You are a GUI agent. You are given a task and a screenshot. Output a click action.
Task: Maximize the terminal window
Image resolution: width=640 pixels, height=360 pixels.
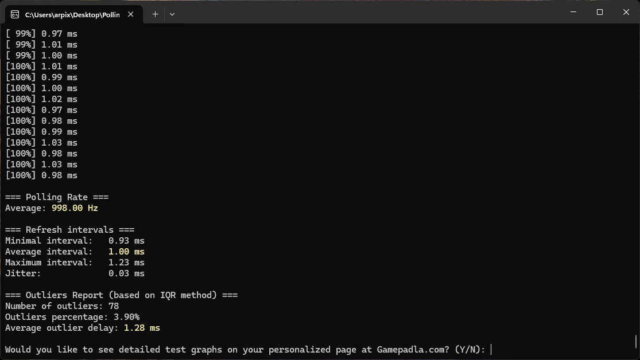[599, 12]
